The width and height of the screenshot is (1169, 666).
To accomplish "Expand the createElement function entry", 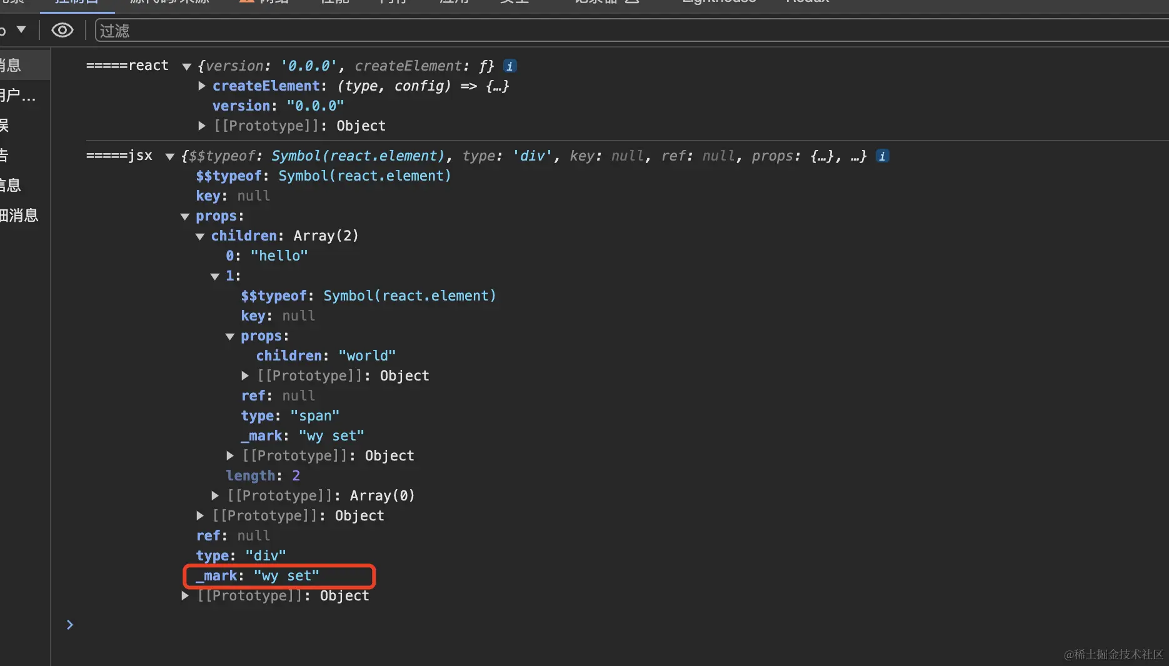I will [x=202, y=86].
